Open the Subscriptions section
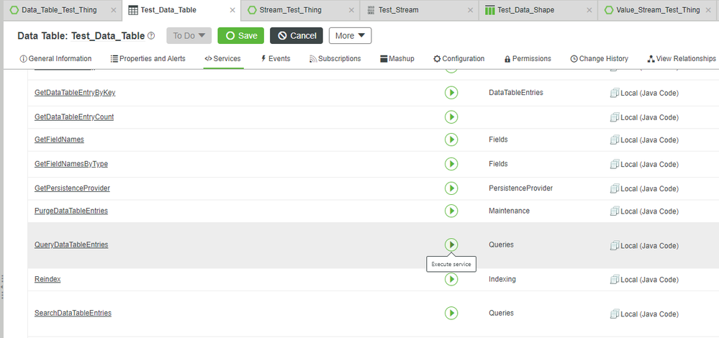 [335, 59]
